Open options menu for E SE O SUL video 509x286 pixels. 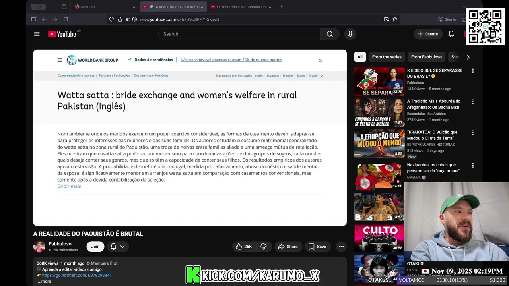(473, 71)
